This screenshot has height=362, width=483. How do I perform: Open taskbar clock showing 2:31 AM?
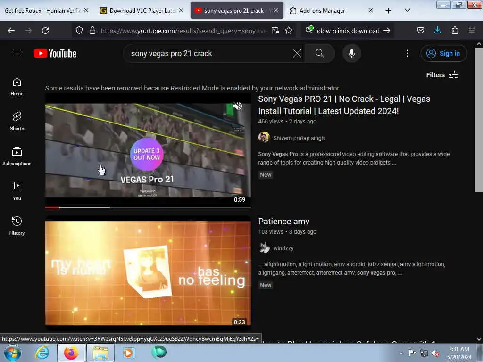458,353
